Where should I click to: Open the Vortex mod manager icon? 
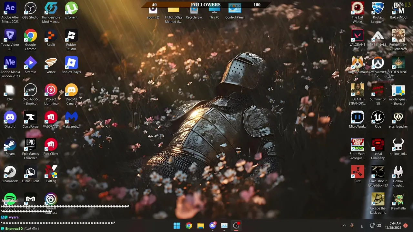click(x=51, y=65)
